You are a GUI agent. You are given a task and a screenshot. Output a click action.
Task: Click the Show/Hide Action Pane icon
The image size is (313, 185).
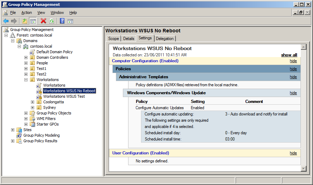[70, 21]
